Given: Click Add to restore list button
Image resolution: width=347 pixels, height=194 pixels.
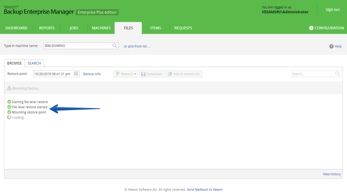Looking at the screenshot, I should [184, 74].
